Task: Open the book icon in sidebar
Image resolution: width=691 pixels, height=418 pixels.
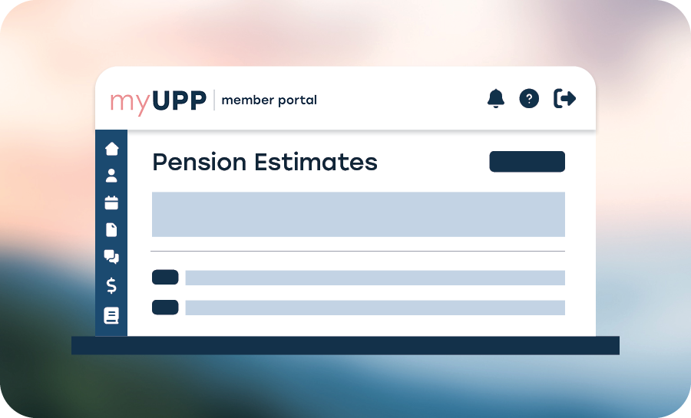Action: 111,315
